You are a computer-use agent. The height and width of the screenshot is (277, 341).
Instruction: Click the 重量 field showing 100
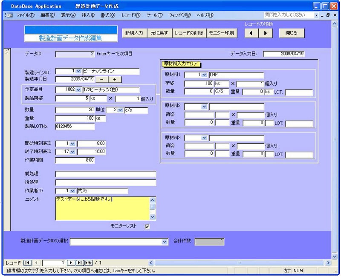(75, 118)
